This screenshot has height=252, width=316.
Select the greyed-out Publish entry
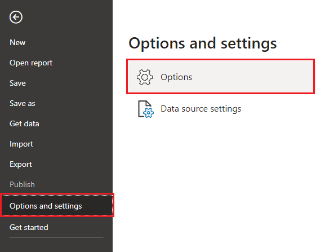coord(22,184)
